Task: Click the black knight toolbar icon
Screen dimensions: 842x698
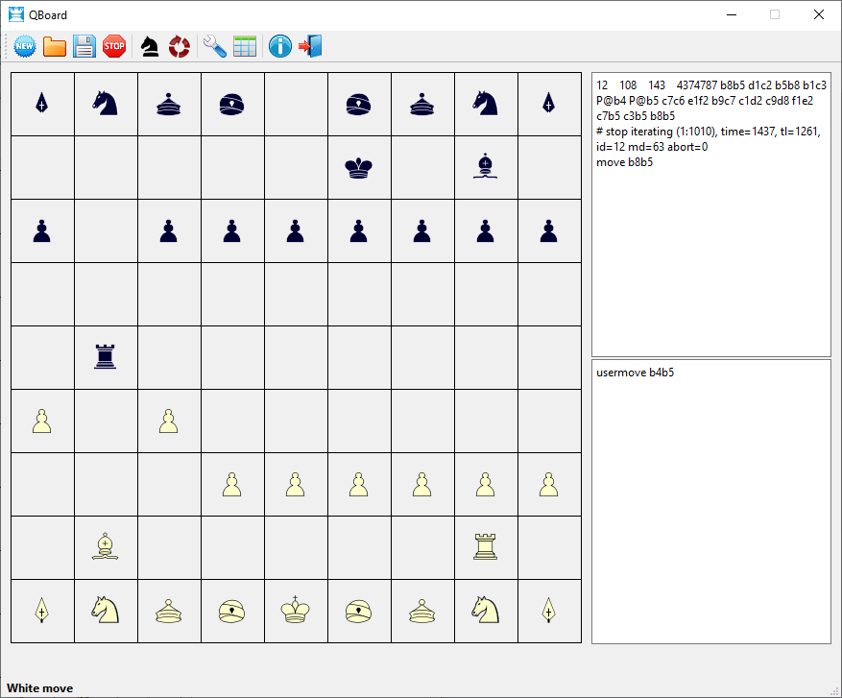Action: (149, 46)
